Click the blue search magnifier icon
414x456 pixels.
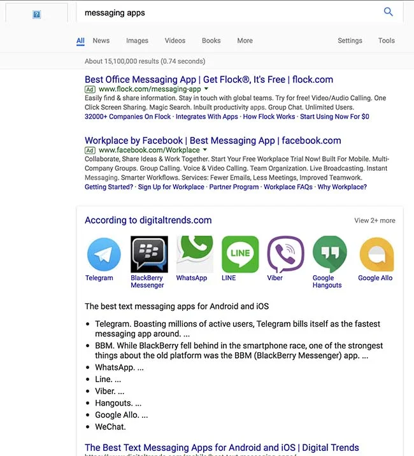[388, 12]
